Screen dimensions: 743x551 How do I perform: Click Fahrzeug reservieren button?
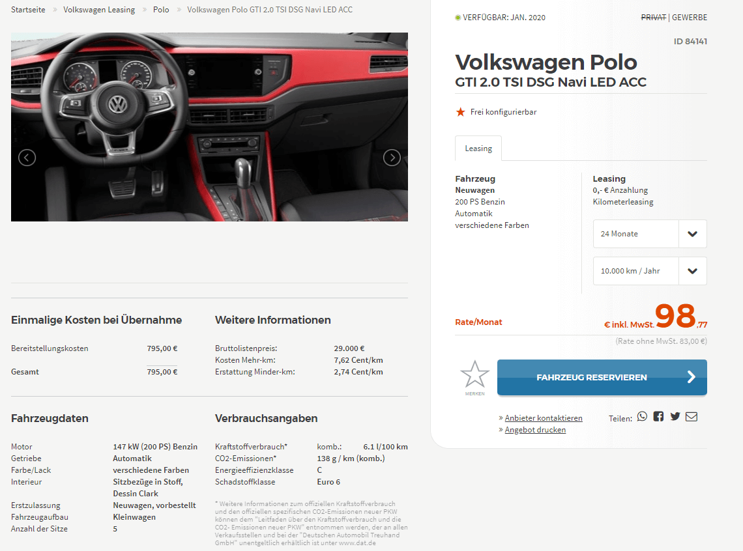point(602,377)
